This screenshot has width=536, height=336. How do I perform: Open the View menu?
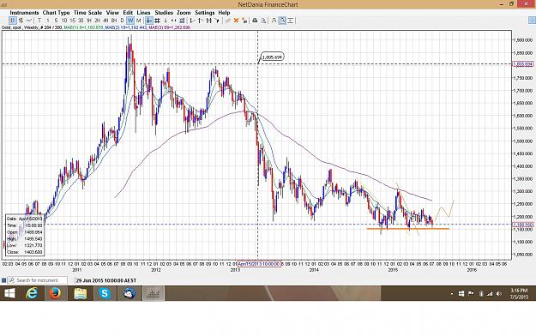point(112,13)
